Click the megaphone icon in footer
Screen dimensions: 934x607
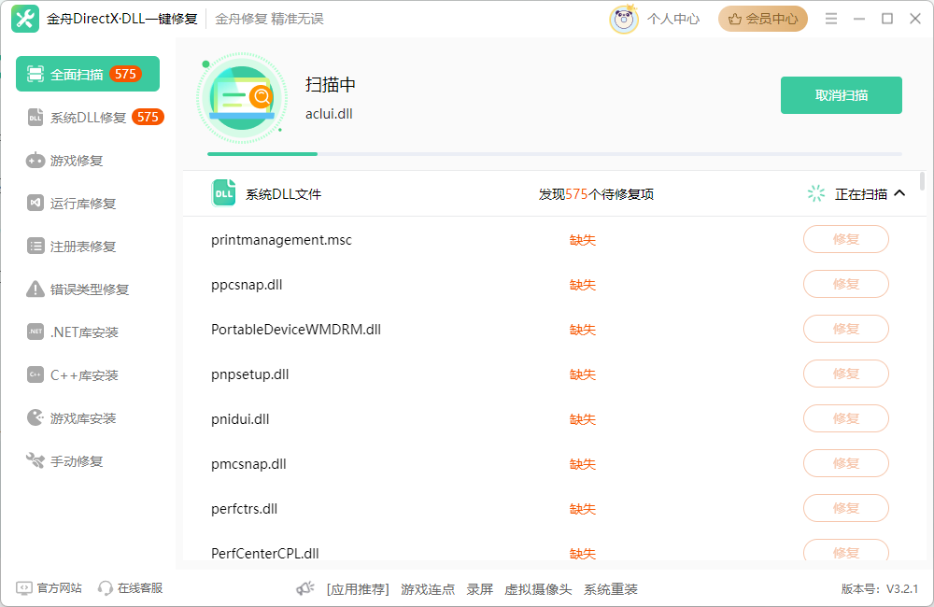pyautogui.click(x=305, y=589)
